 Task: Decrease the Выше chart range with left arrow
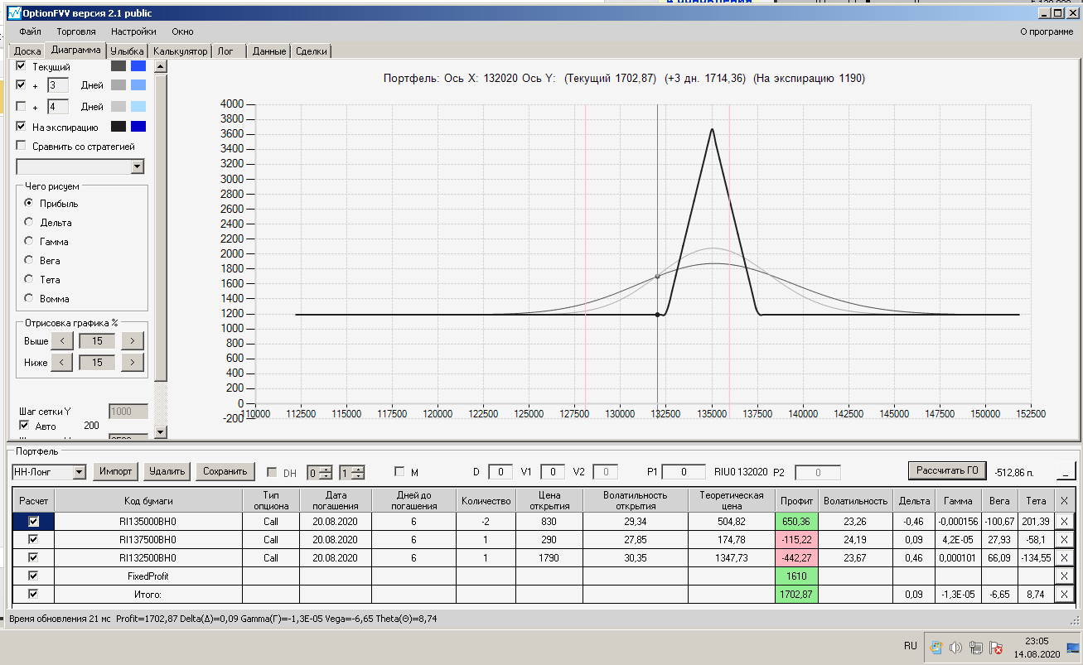[62, 340]
